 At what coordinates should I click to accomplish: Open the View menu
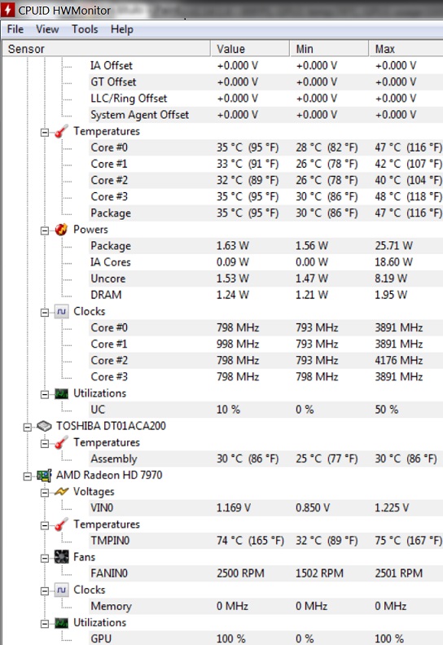point(47,29)
